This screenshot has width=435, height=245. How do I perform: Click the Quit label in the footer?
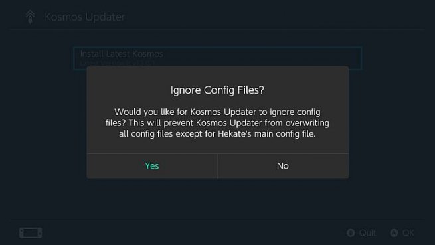[367, 233]
